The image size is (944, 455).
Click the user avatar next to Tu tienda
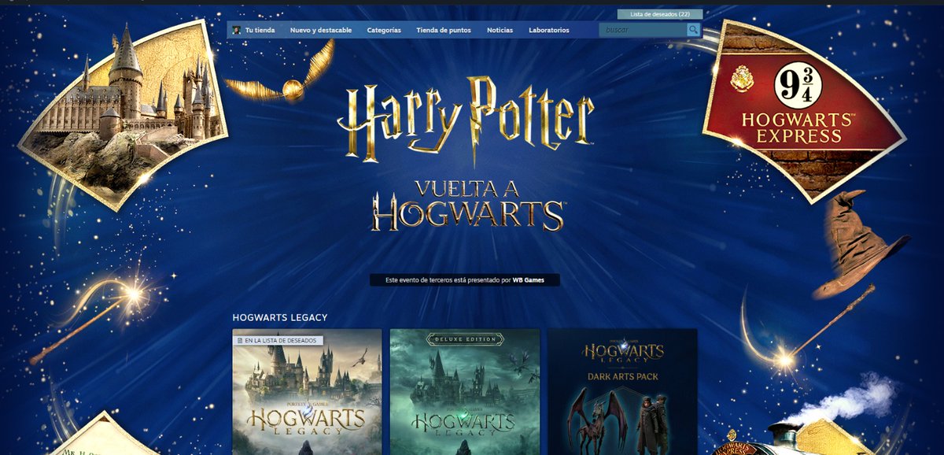click(237, 30)
